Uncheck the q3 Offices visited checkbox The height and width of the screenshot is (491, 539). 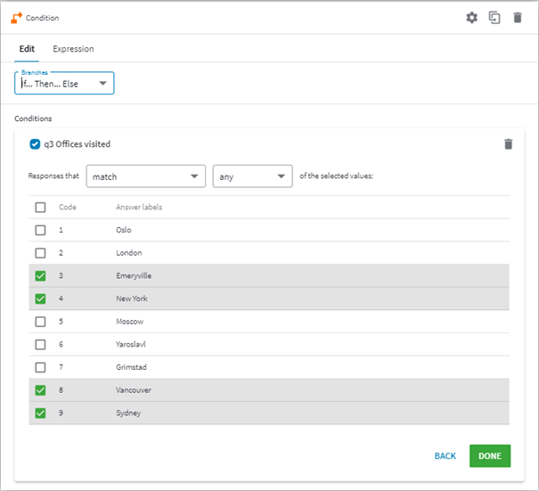(35, 144)
